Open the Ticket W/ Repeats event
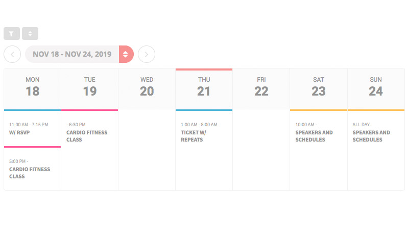Image resolution: width=407 pixels, height=232 pixels. click(x=204, y=132)
